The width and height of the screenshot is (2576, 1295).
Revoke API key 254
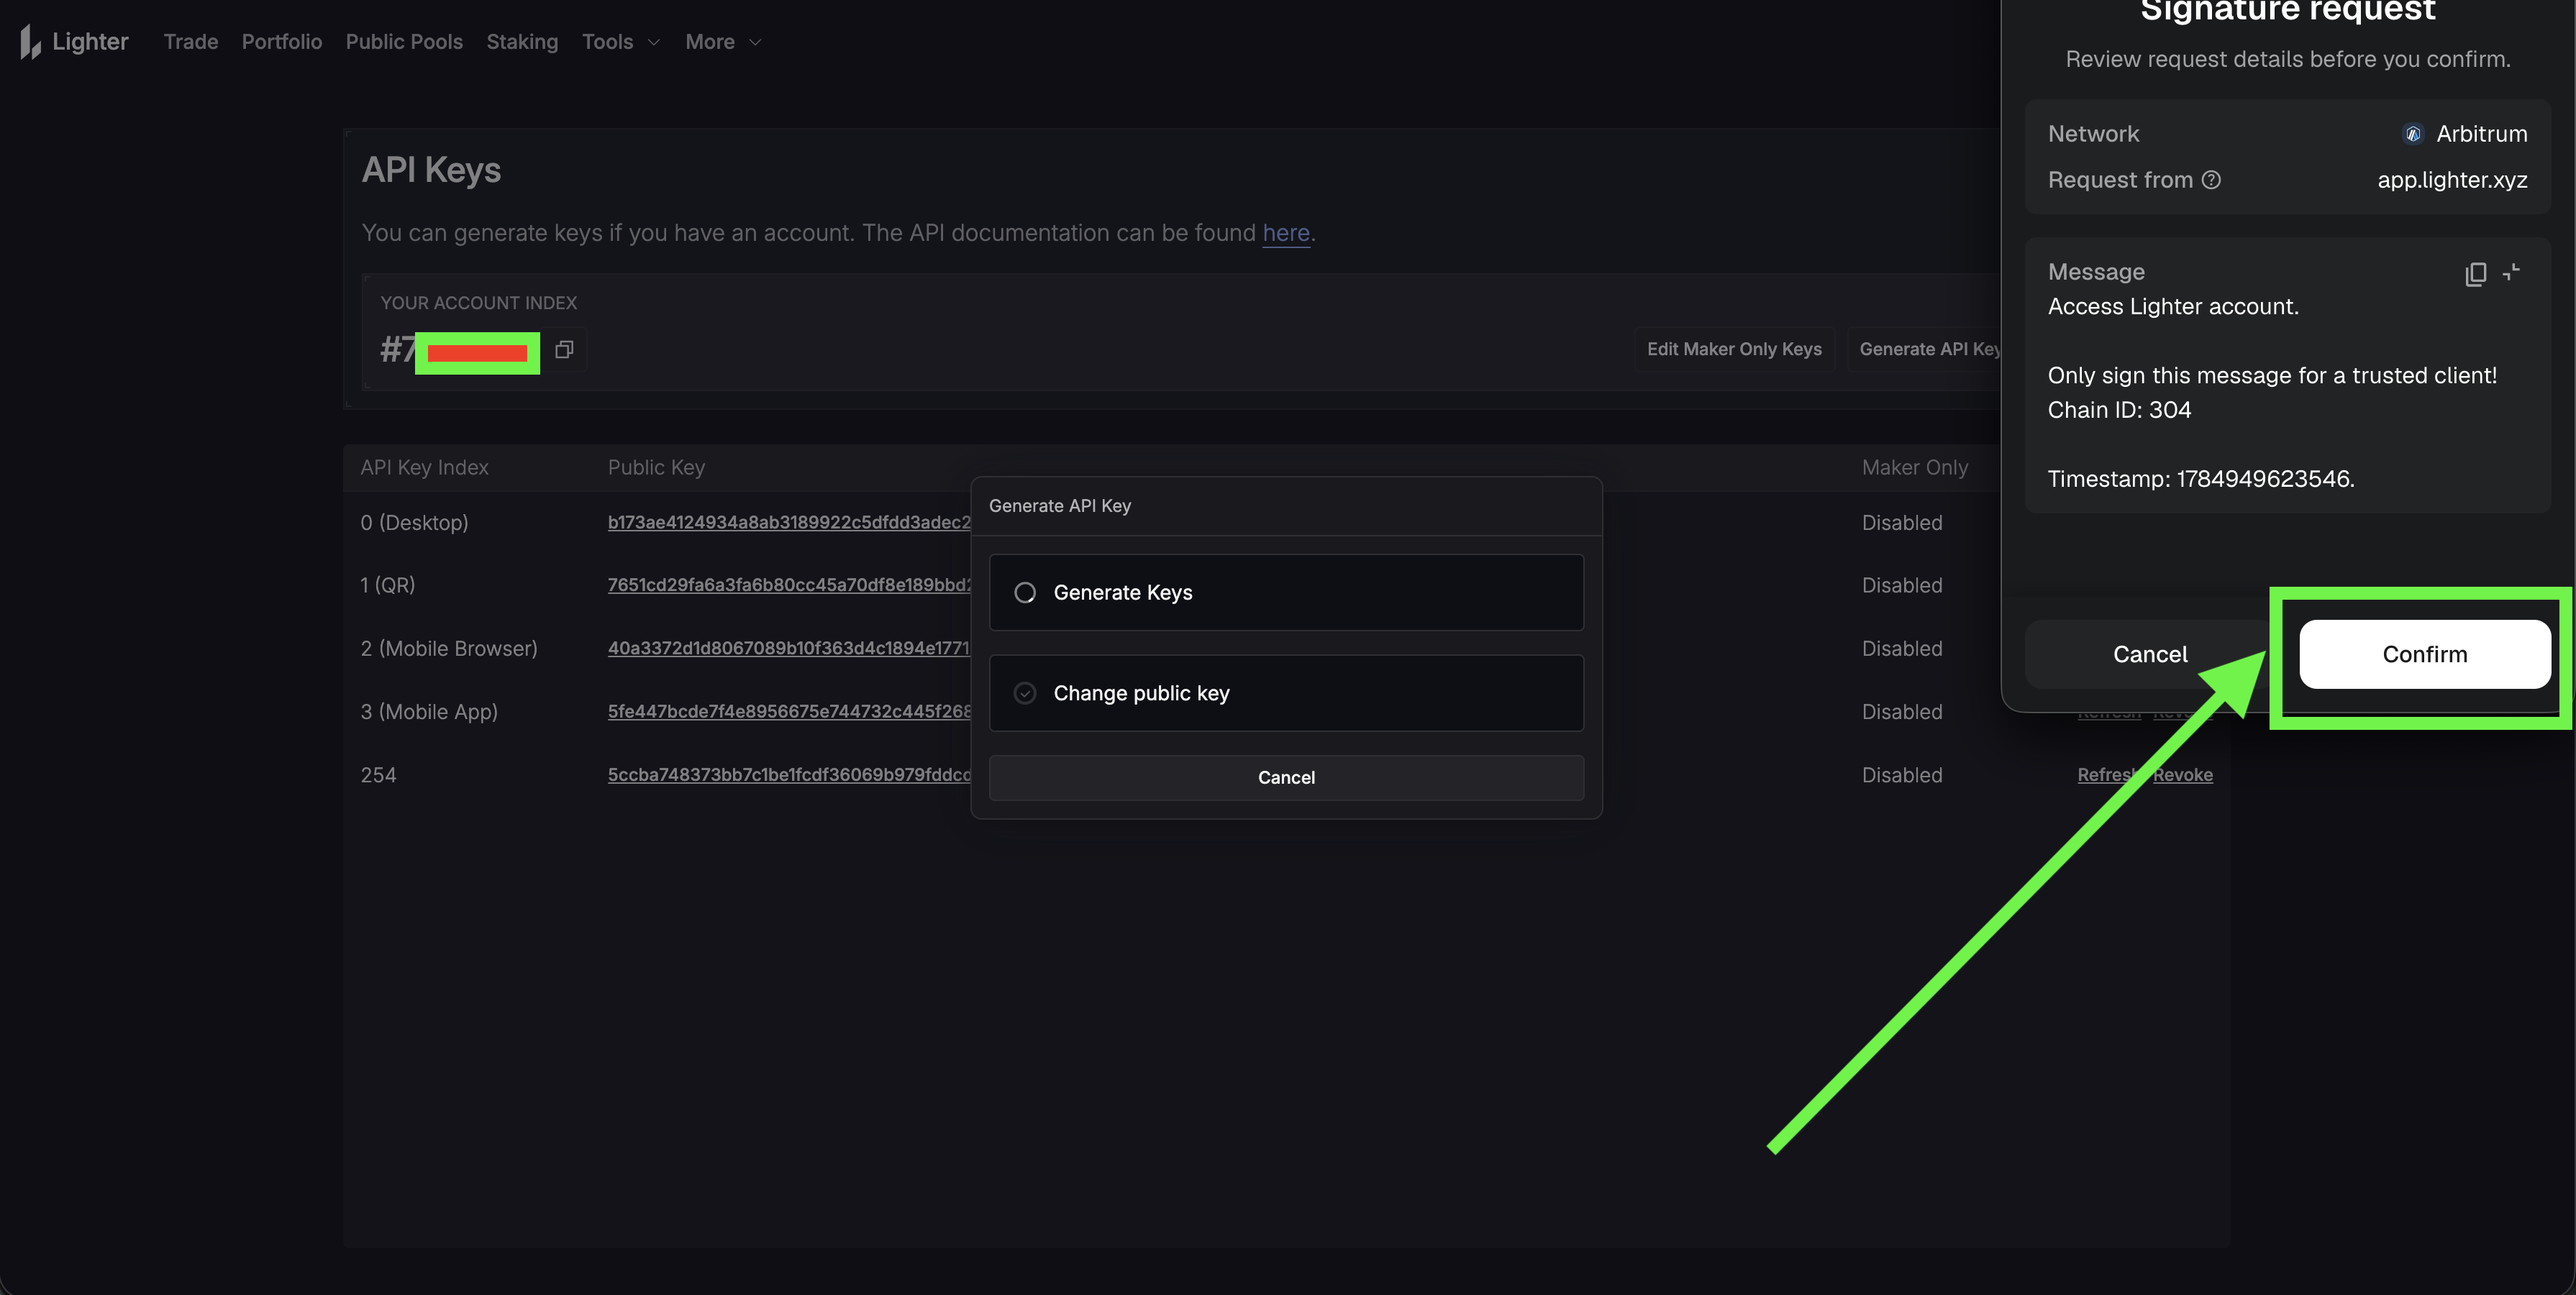(2183, 775)
